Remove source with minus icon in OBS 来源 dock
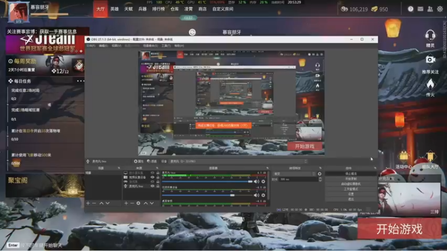The height and width of the screenshot is (251, 447). pos(132,203)
